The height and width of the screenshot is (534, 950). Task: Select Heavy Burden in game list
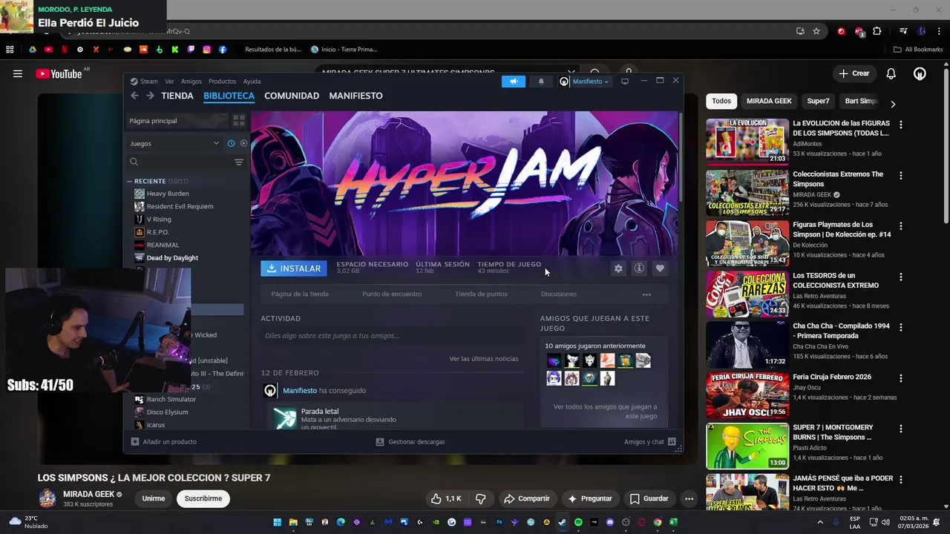(x=168, y=194)
